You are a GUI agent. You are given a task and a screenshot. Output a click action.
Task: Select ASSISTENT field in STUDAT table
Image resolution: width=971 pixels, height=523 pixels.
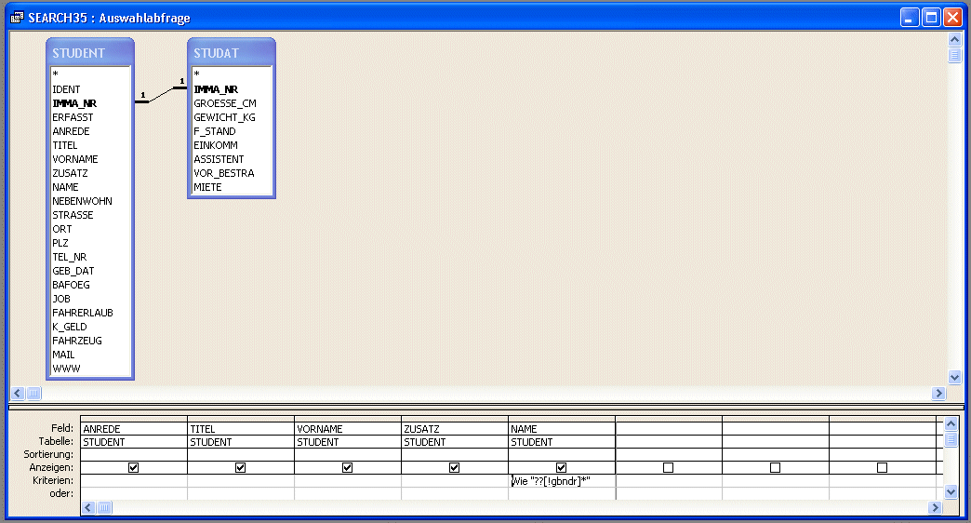(233, 159)
